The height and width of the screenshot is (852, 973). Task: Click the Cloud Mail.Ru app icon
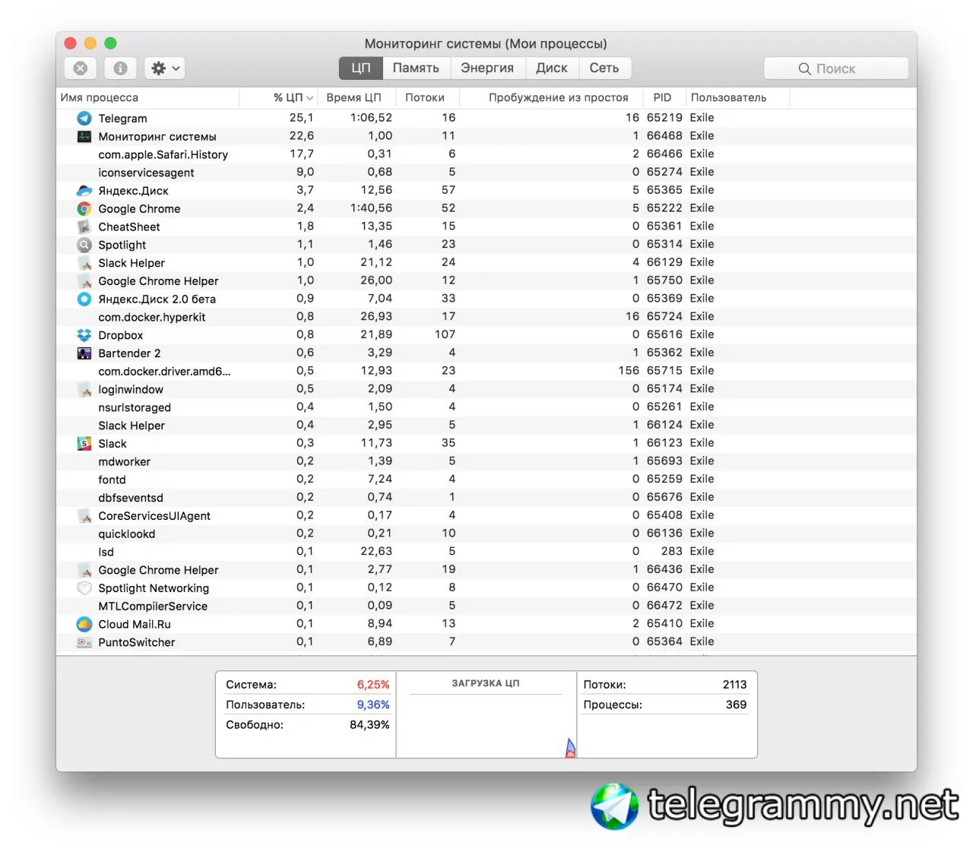click(x=84, y=625)
